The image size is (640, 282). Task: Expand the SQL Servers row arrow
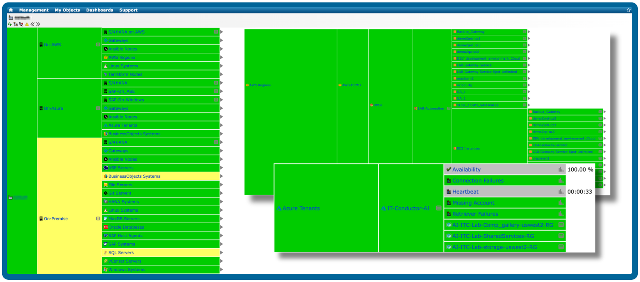tap(222, 252)
